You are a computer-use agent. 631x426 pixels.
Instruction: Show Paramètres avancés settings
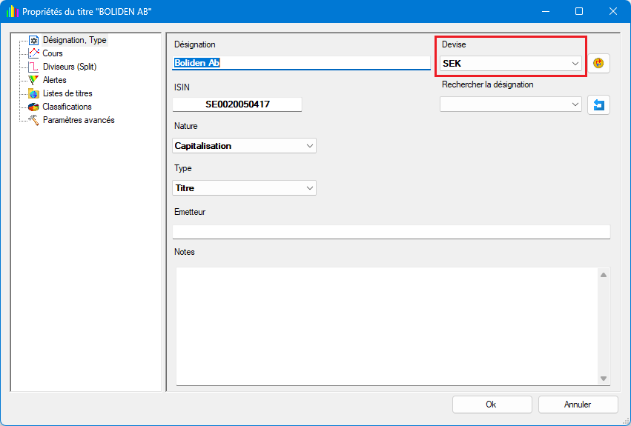78,120
